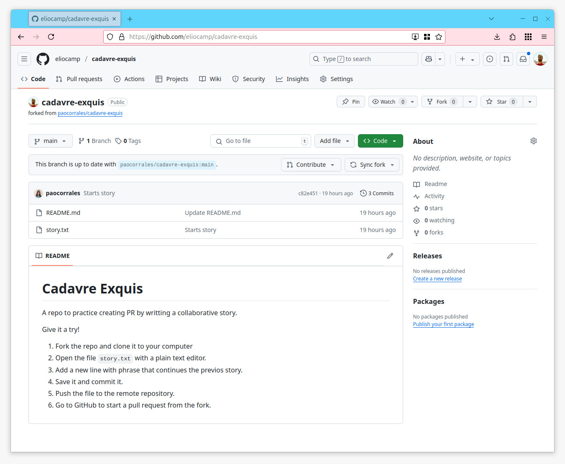
Task: Click the GitHub Octocat logo
Action: click(x=43, y=59)
